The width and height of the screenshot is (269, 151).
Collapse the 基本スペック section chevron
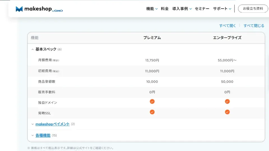coord(33,49)
